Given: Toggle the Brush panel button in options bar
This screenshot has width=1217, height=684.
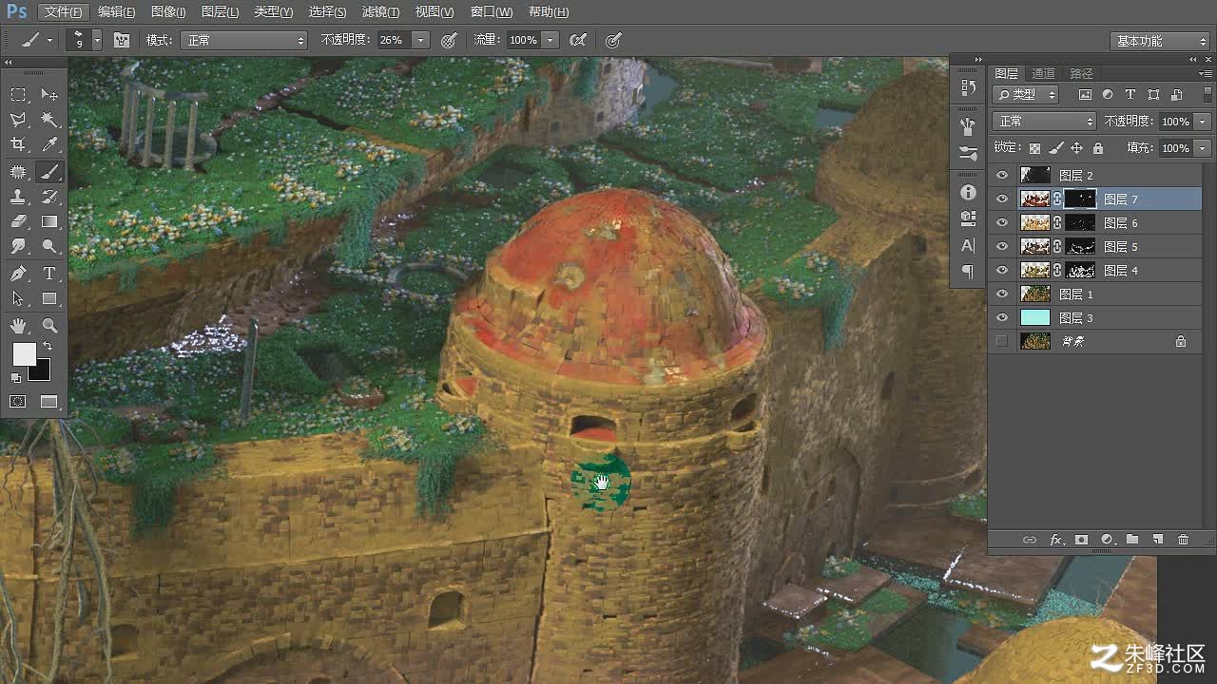Looking at the screenshot, I should tap(122, 40).
